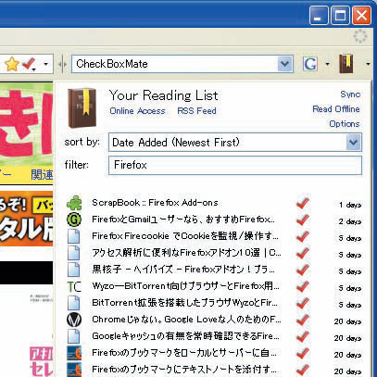Image resolution: width=377 pixels, height=377 pixels.
Task: Click page icon of Firecookie entry
Action: coord(74,236)
